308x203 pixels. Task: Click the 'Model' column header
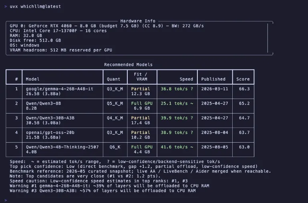pos(32,79)
